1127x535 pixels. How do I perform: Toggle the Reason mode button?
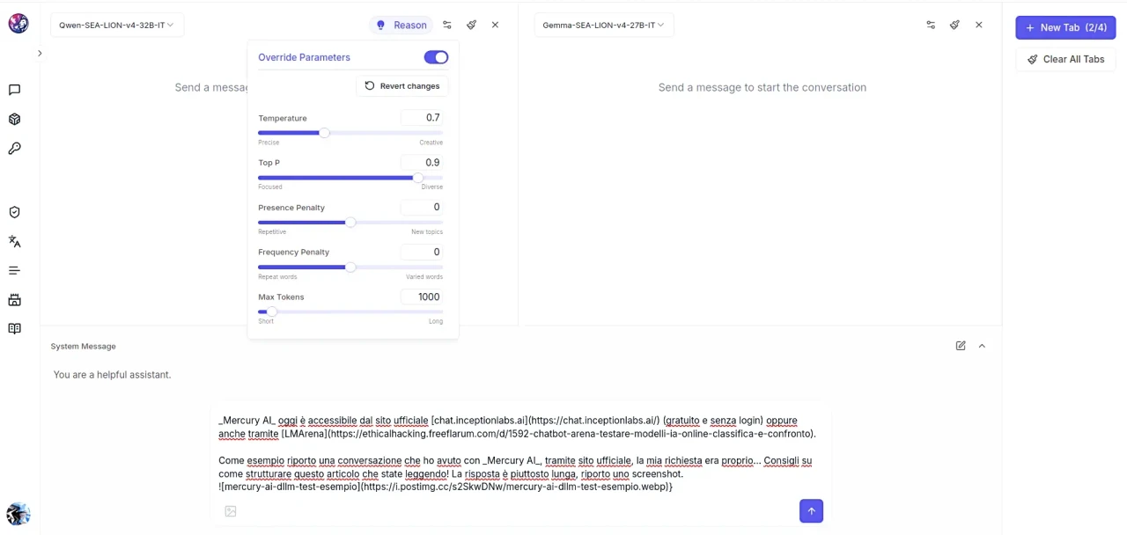401,26
